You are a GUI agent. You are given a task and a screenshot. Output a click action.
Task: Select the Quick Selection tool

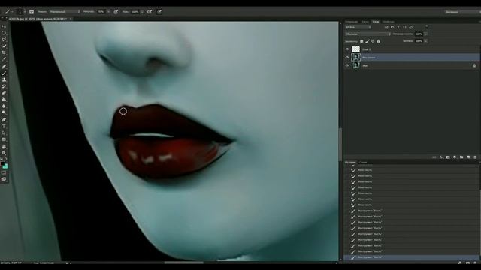click(x=4, y=46)
